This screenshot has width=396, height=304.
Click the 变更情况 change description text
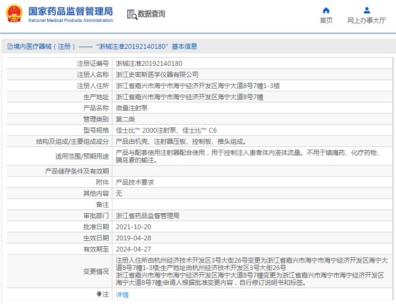click(x=251, y=272)
